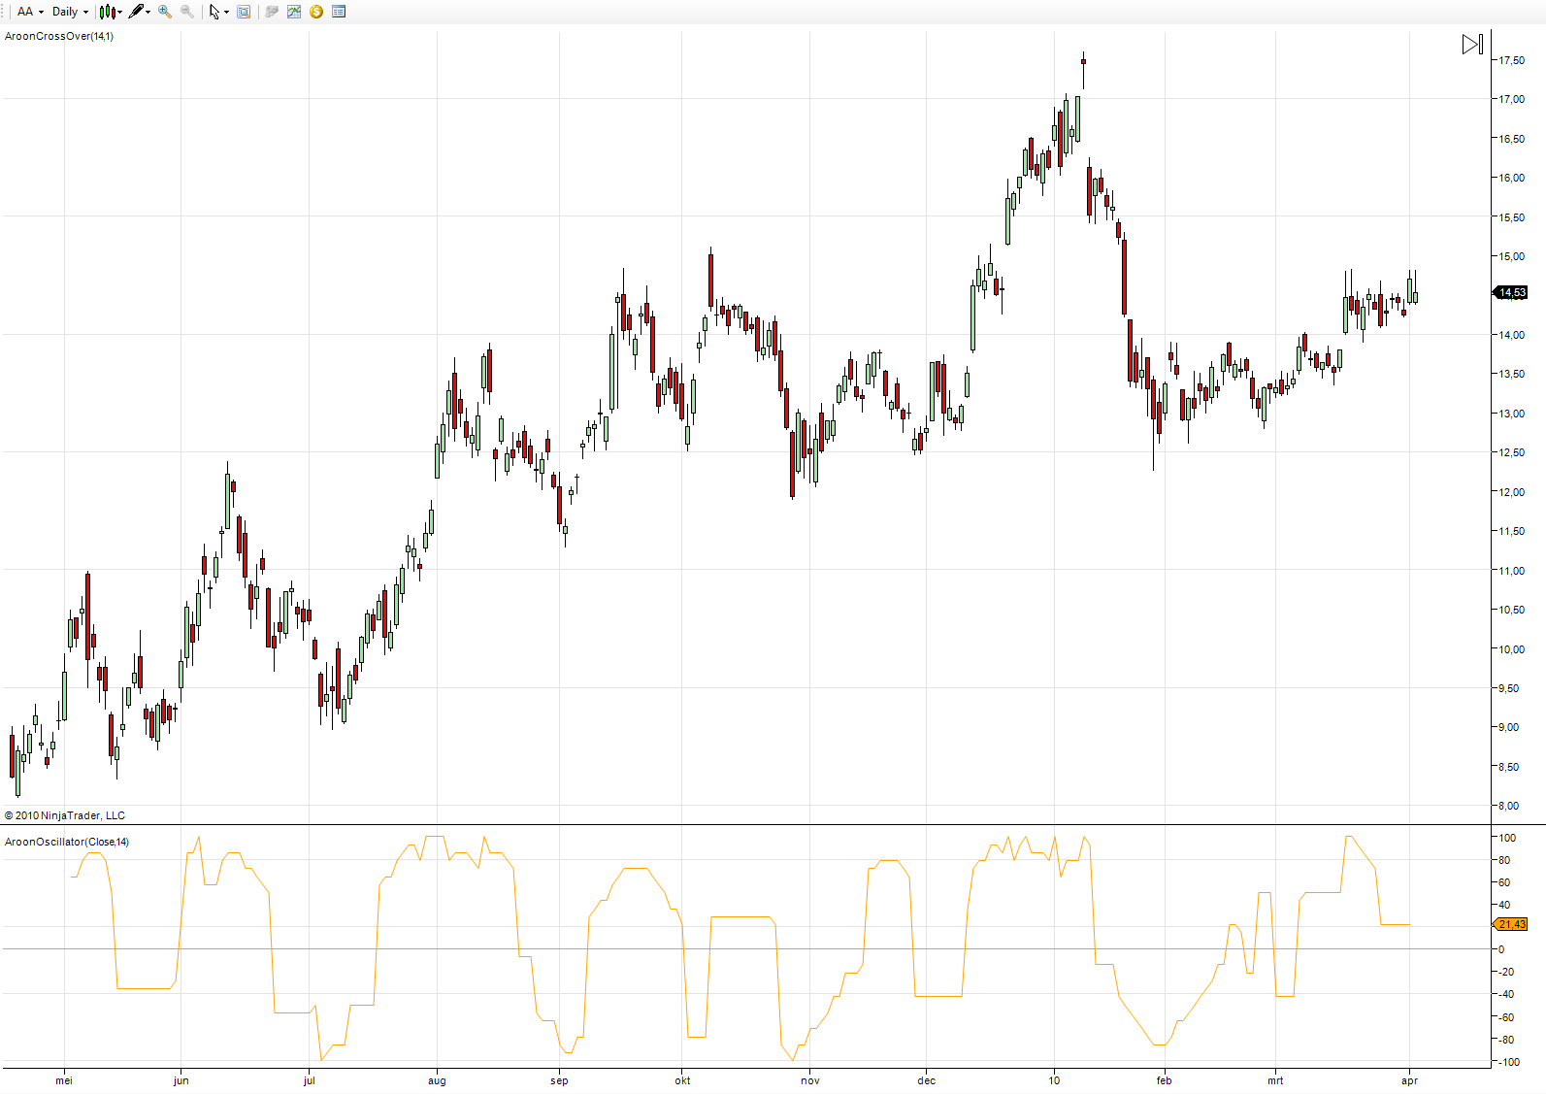1546x1094 pixels.
Task: Click the zoom in magnifier icon
Action: point(165,12)
